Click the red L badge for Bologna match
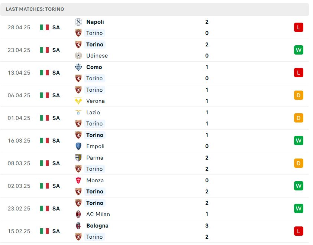The image size is (313, 245). pos(299,231)
